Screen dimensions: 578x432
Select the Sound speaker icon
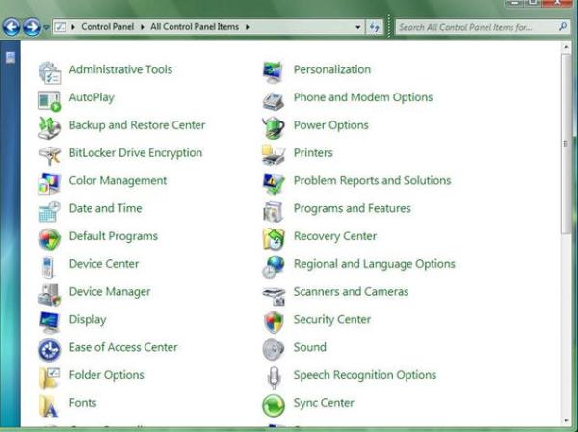tap(274, 349)
